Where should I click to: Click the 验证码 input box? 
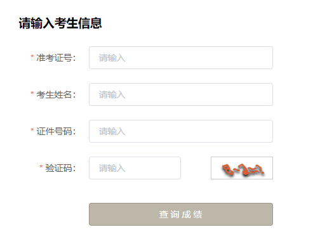[135, 168]
